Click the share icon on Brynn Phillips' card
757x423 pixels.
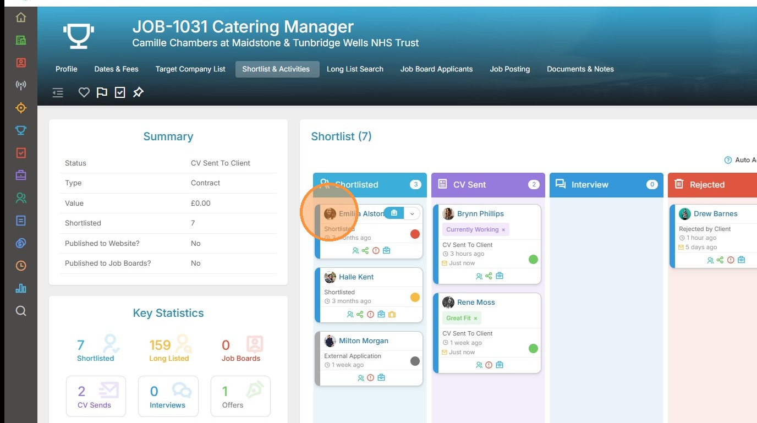tap(489, 276)
